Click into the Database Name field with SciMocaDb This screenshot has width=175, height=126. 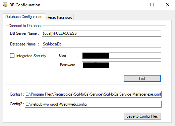click(x=102, y=44)
